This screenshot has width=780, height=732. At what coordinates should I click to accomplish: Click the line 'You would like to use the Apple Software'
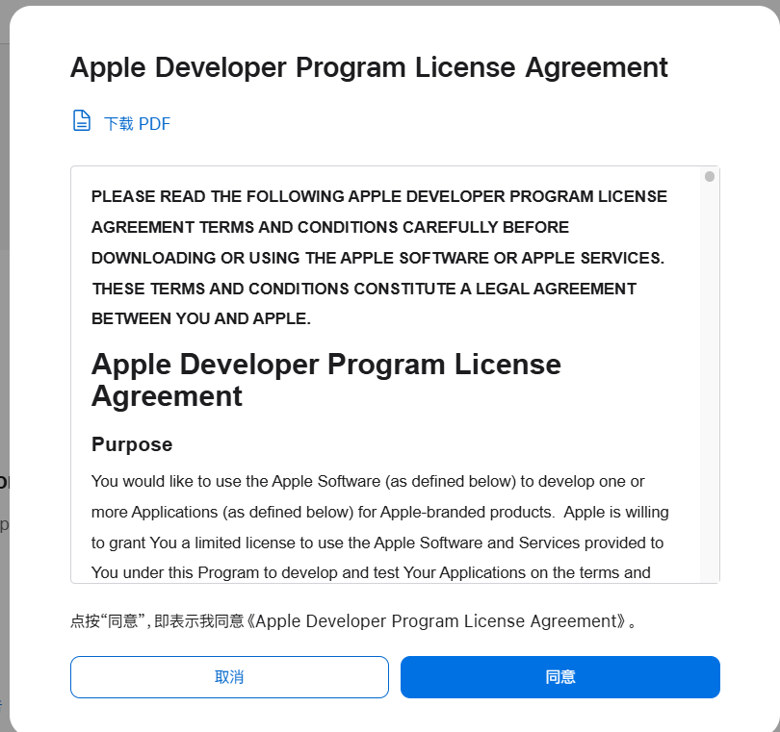pos(368,482)
